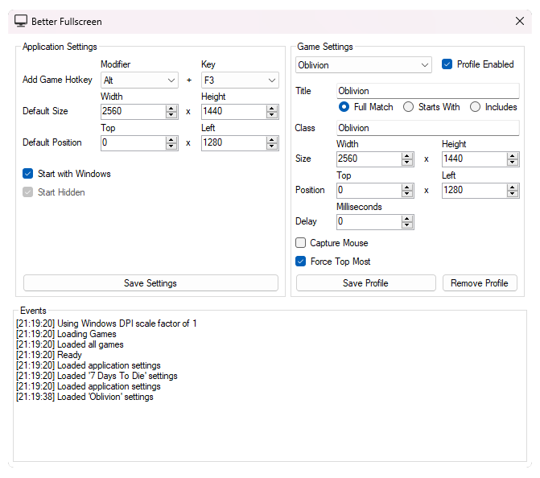Uncheck the Force Top Most option
The image size is (540, 478).
tap(301, 262)
